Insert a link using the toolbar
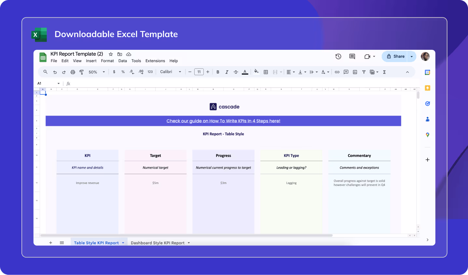This screenshot has height=275, width=468. [337, 72]
